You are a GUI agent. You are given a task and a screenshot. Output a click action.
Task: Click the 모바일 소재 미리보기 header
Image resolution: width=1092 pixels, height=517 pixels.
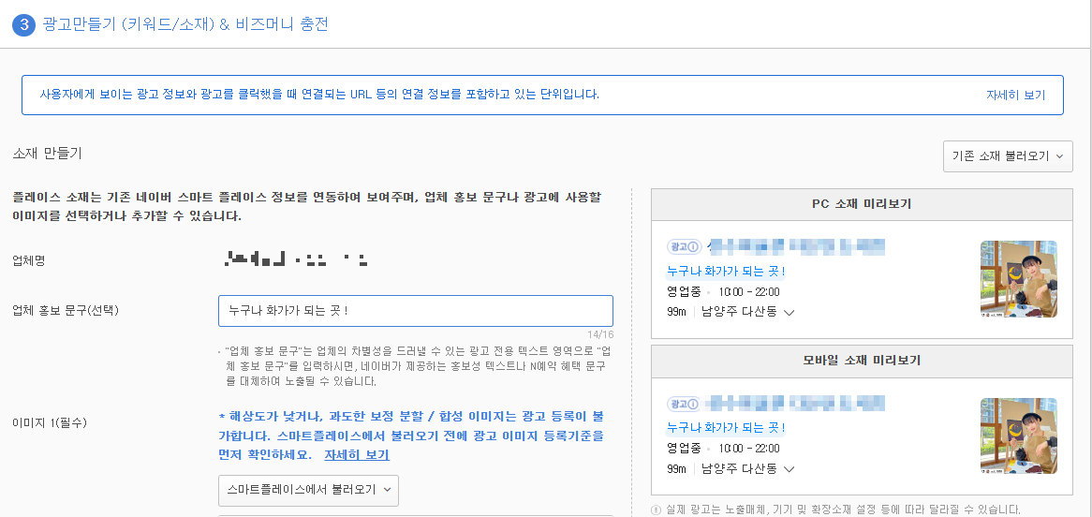click(862, 361)
